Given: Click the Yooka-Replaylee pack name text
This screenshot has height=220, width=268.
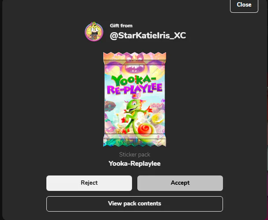Looking at the screenshot, I should [135, 164].
